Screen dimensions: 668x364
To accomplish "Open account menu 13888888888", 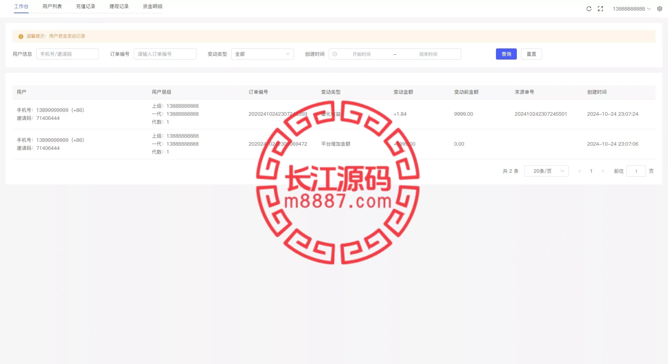I will click(631, 9).
